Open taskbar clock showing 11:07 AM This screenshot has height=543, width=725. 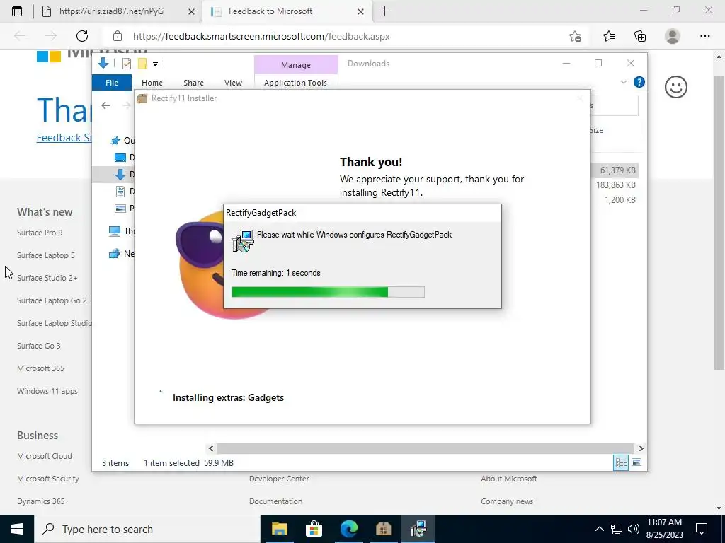[664, 529]
